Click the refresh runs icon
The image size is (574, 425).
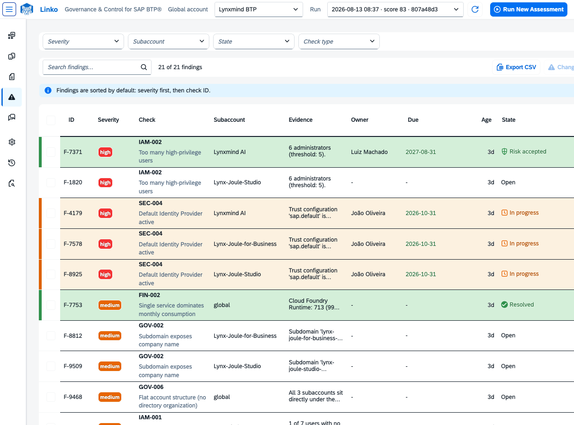click(x=475, y=9)
